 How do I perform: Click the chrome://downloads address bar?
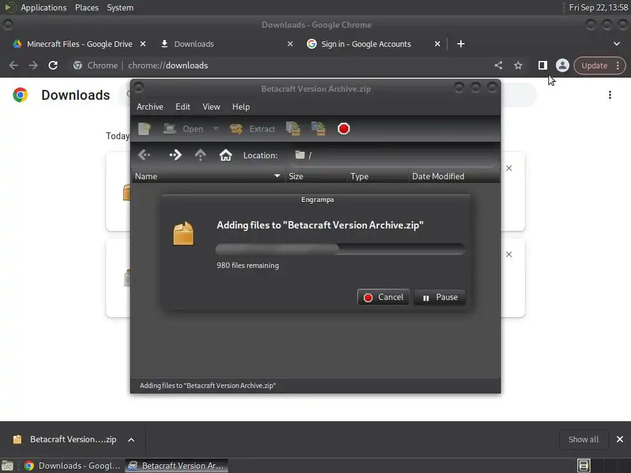[282, 65]
